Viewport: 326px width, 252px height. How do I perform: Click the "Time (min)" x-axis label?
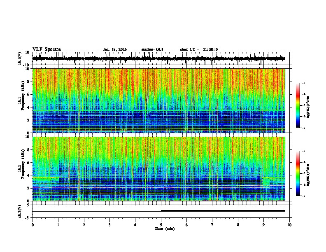[165, 229]
